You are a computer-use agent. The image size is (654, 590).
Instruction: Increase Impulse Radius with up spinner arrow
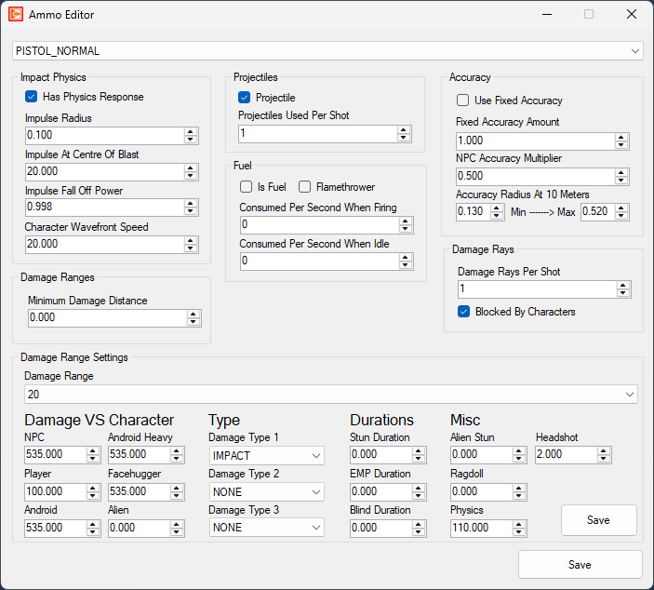pyautogui.click(x=191, y=131)
